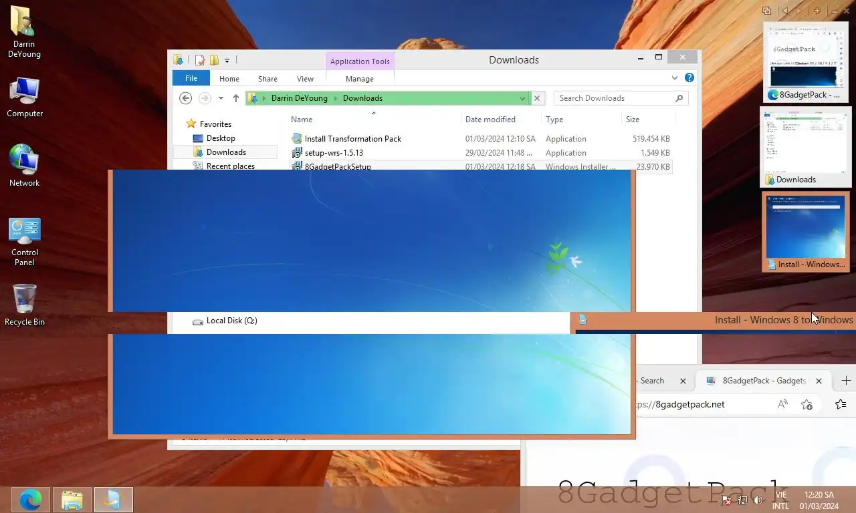
Task: Open the Recycle Bin desktop icon
Action: pyautogui.click(x=25, y=305)
